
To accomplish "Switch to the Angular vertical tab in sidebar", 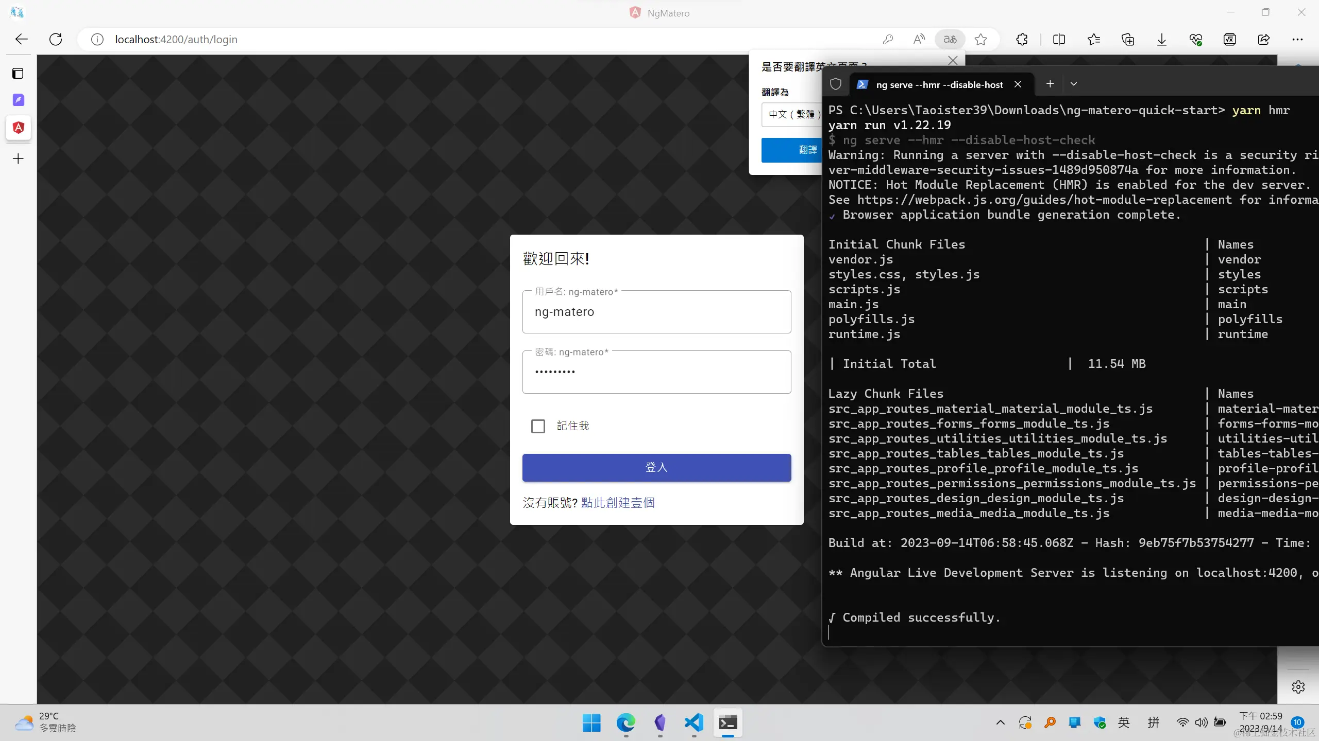I will click(19, 128).
